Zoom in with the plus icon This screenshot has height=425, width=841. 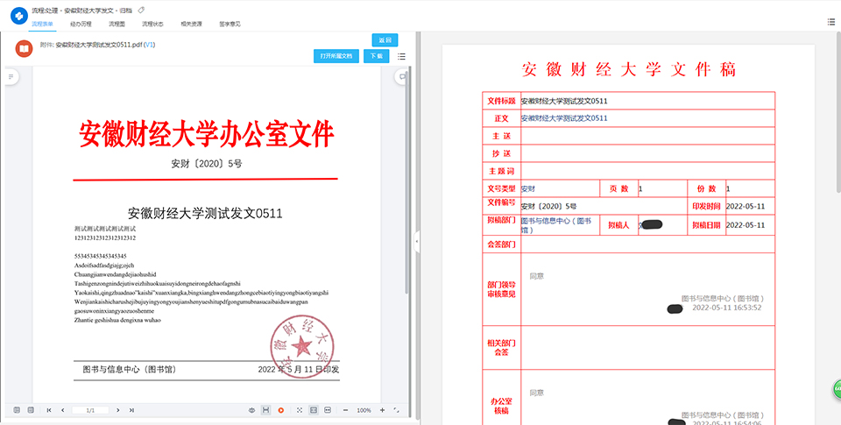point(383,410)
